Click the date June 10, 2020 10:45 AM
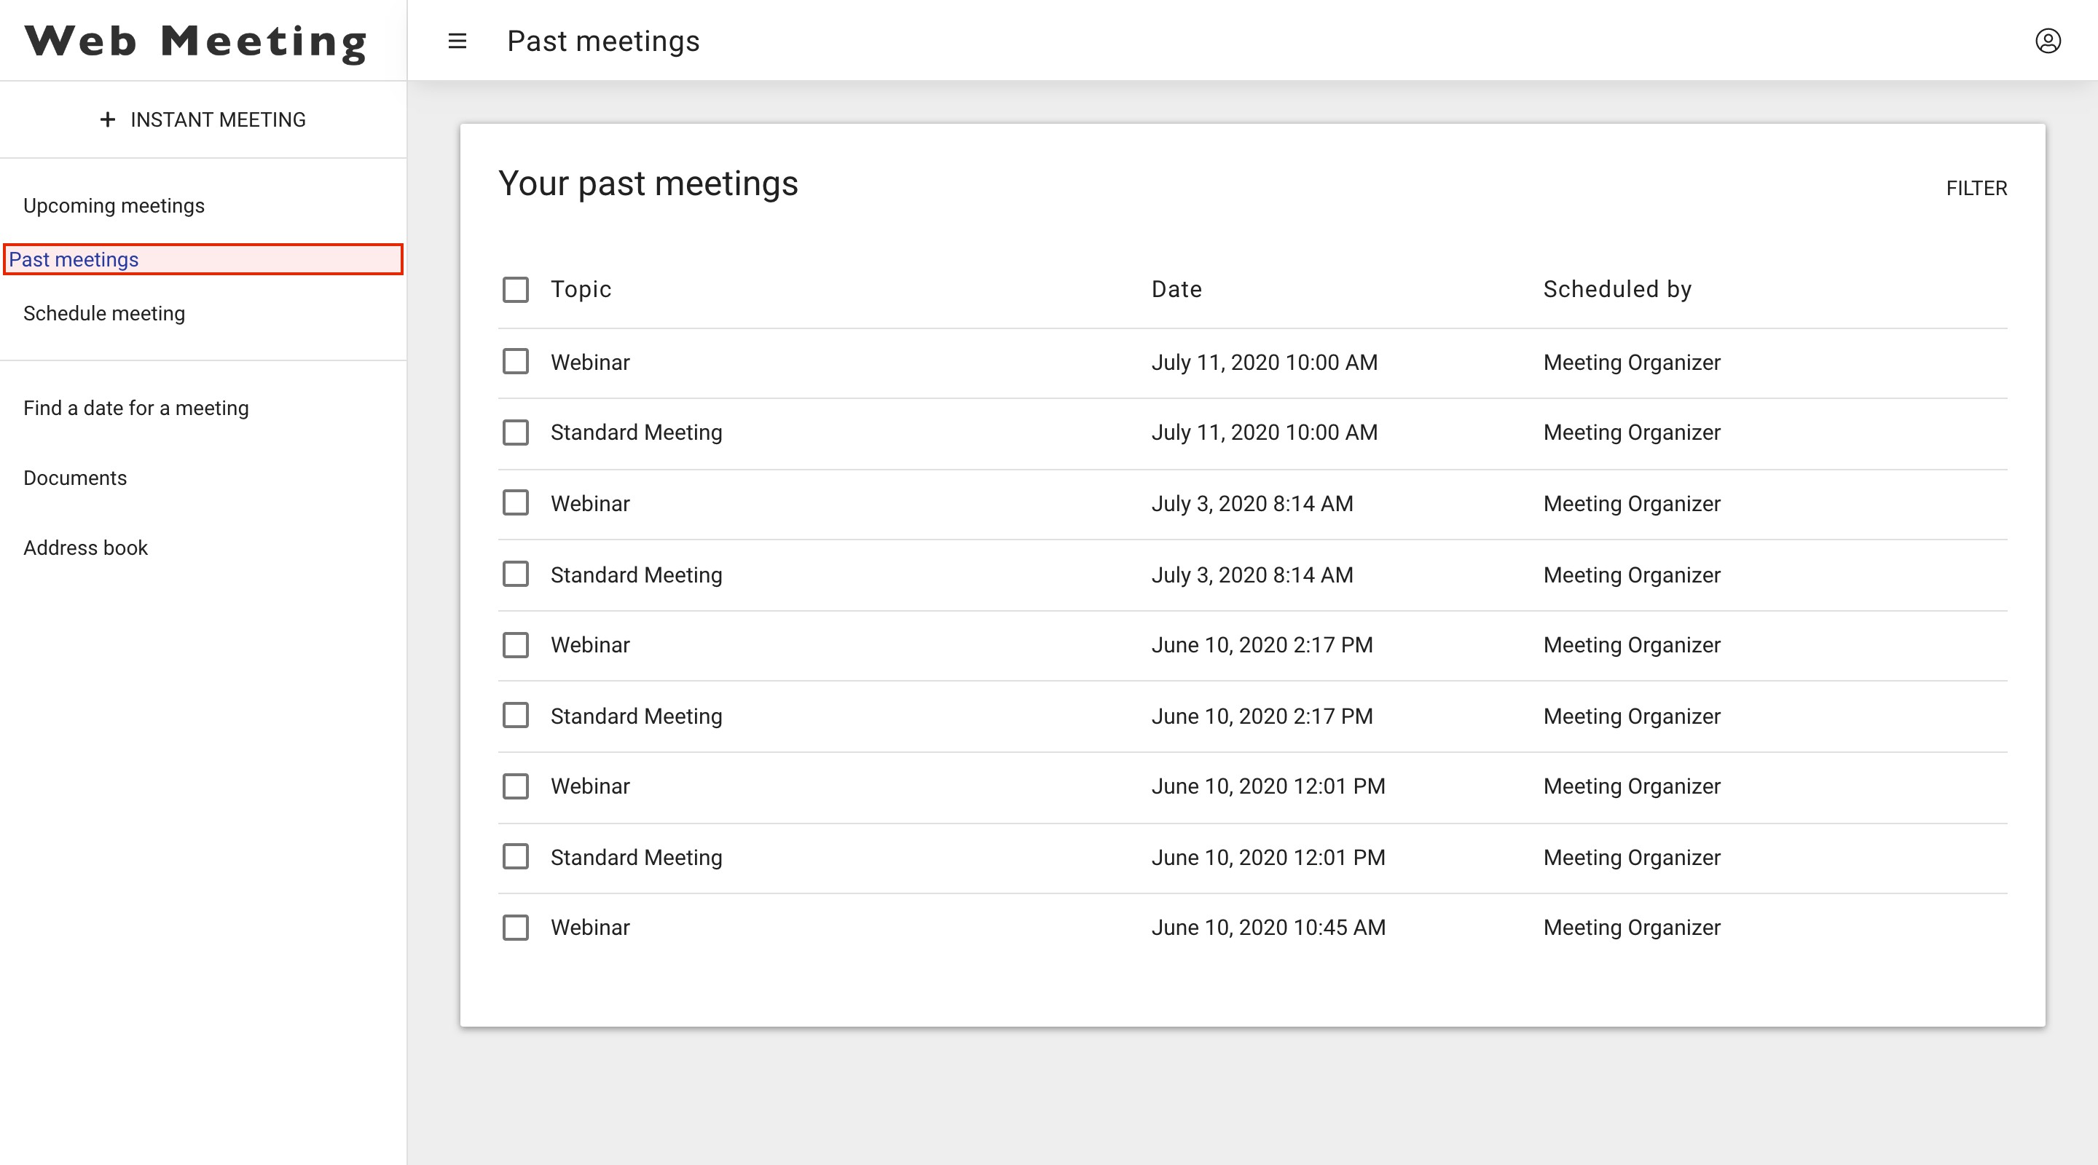The height and width of the screenshot is (1165, 2098). (1268, 928)
